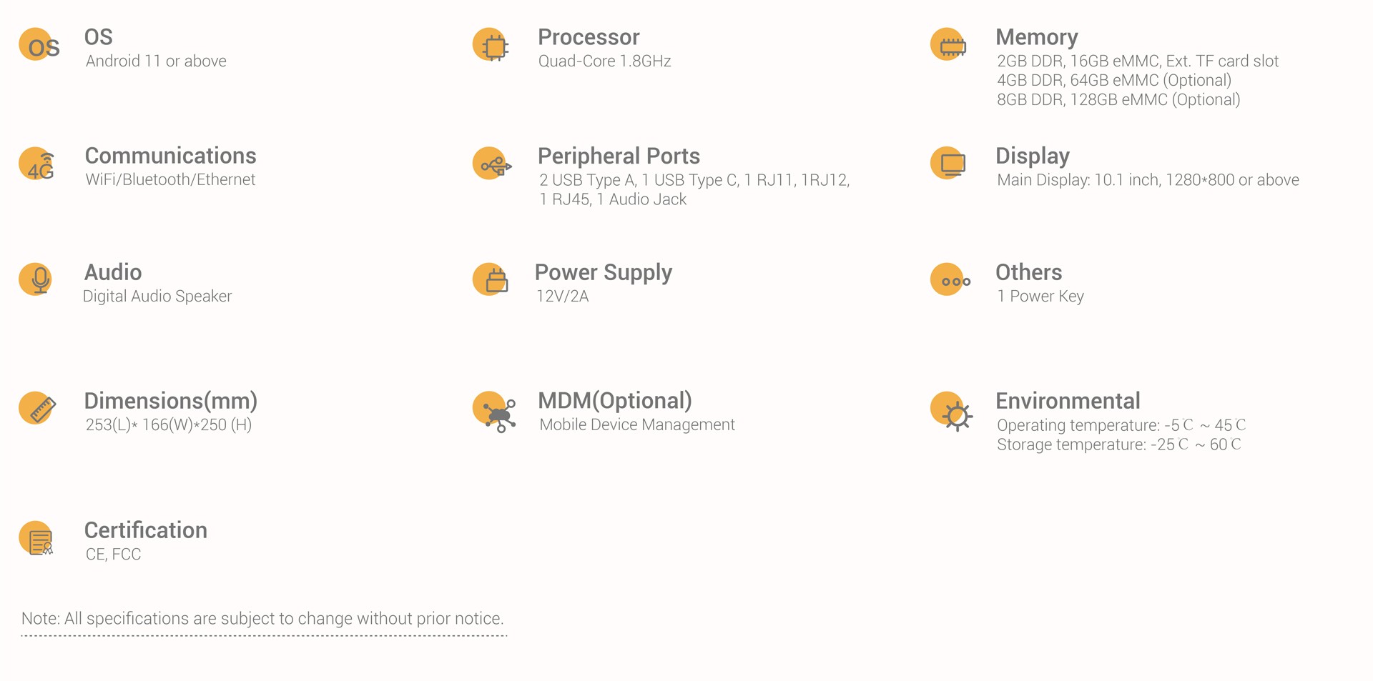Image resolution: width=1373 pixels, height=681 pixels.
Task: Click the Environmental sun icon
Action: [x=951, y=411]
